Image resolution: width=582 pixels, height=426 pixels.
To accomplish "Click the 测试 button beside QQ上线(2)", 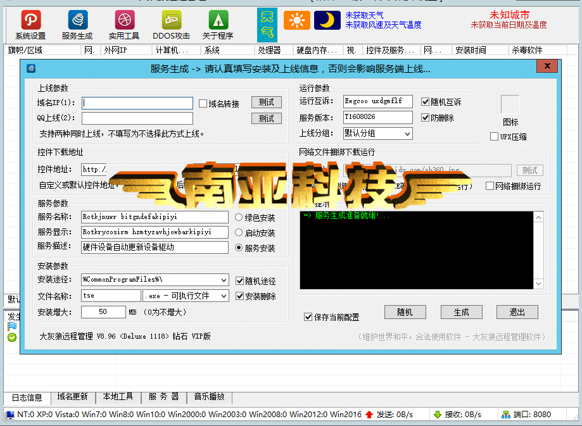I will coord(267,118).
